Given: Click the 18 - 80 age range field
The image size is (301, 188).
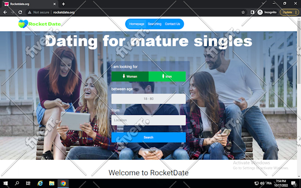Looking at the screenshot, I should 149,99.
